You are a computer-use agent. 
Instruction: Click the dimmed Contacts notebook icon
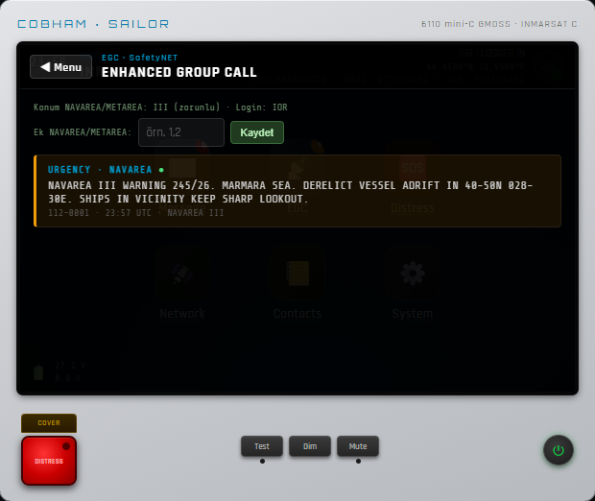click(x=297, y=274)
